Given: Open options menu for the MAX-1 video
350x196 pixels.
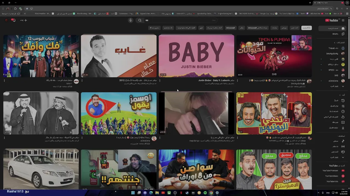Looking at the screenshot, I should click(4, 81).
